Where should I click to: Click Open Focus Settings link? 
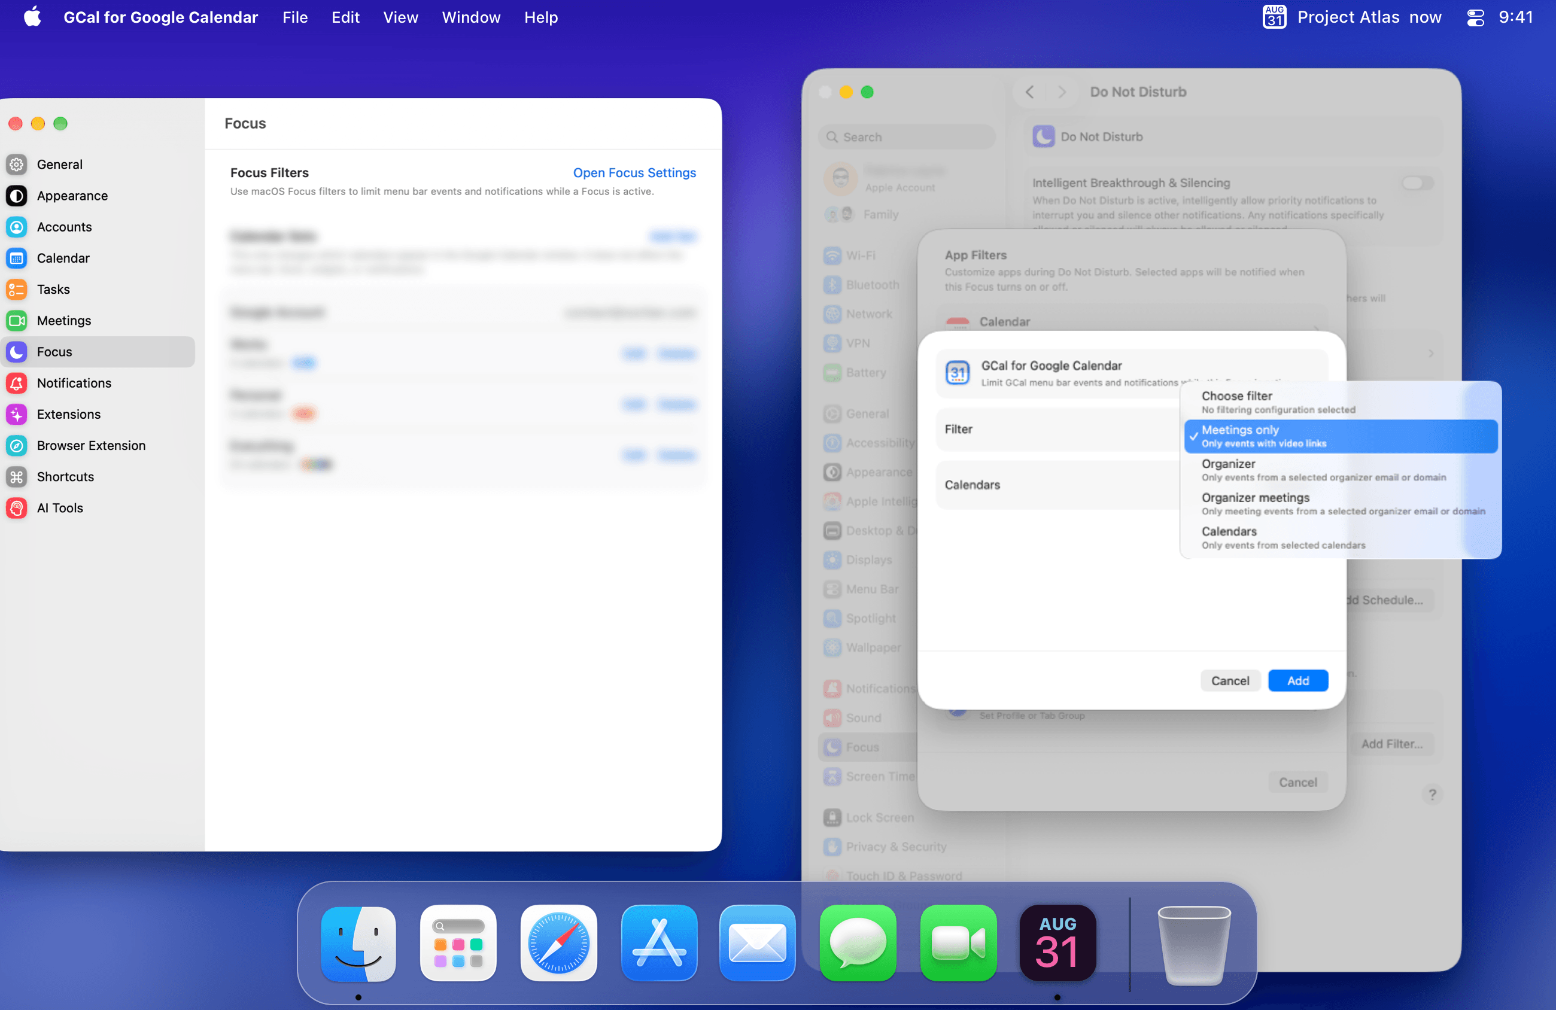pos(634,172)
